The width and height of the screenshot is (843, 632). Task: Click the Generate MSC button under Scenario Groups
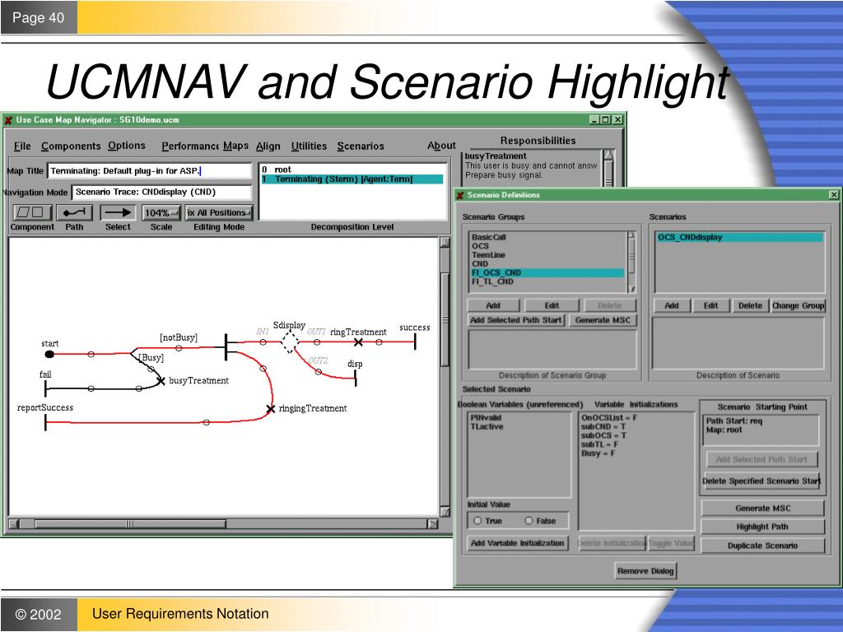coord(603,320)
